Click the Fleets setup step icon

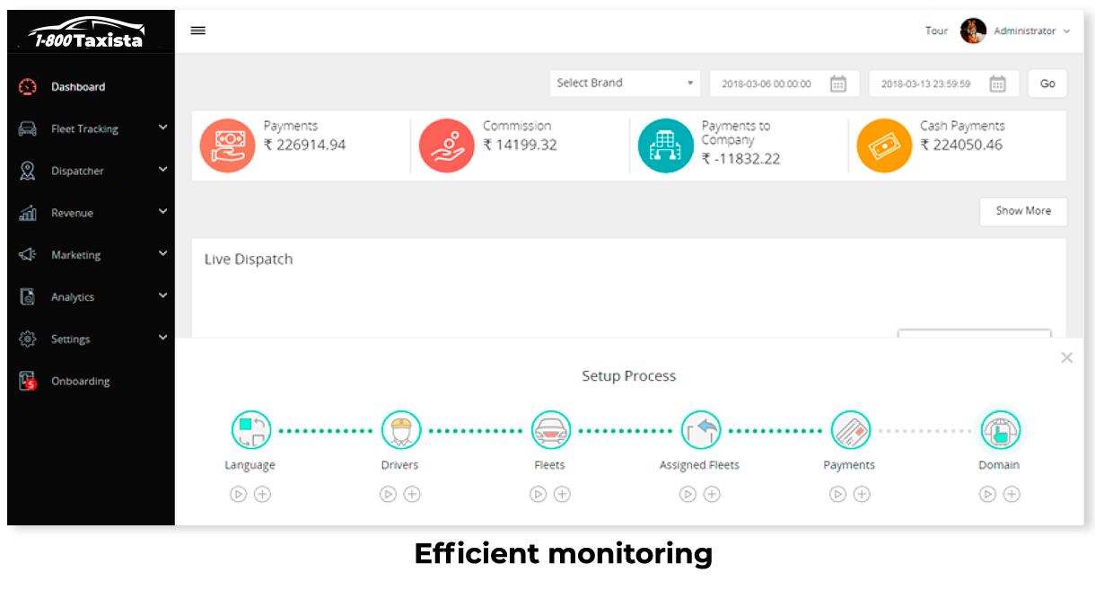coord(550,430)
